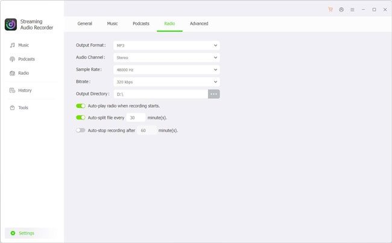Open History in the sidebar

tap(25, 90)
